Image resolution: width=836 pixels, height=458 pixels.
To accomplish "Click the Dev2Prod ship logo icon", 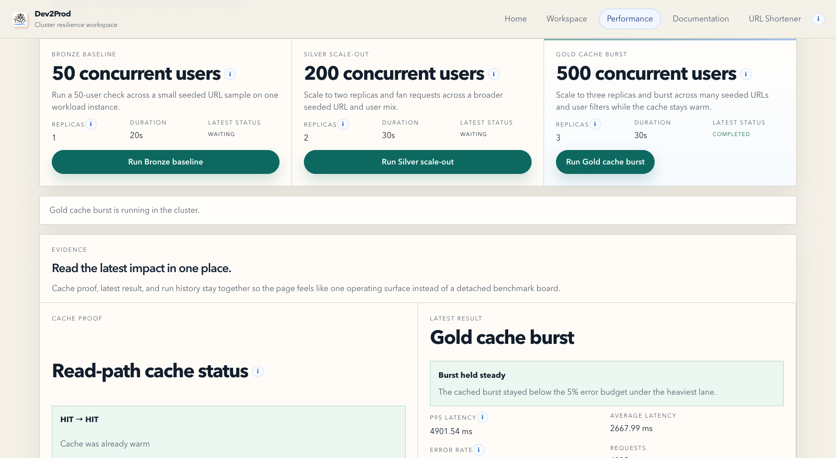I will (20, 19).
